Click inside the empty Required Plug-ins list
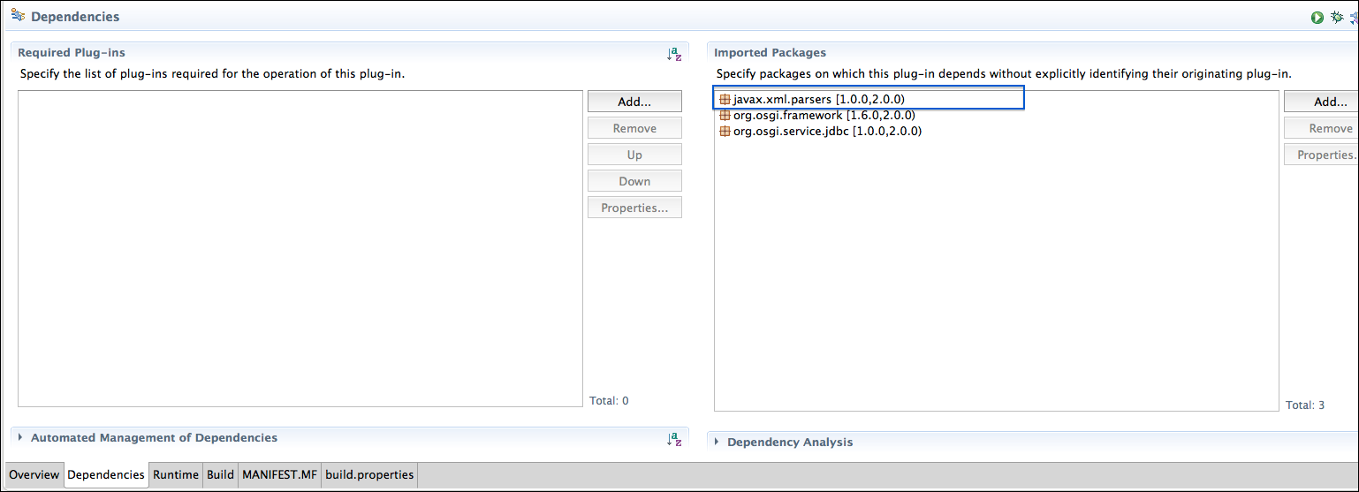 tap(300, 247)
